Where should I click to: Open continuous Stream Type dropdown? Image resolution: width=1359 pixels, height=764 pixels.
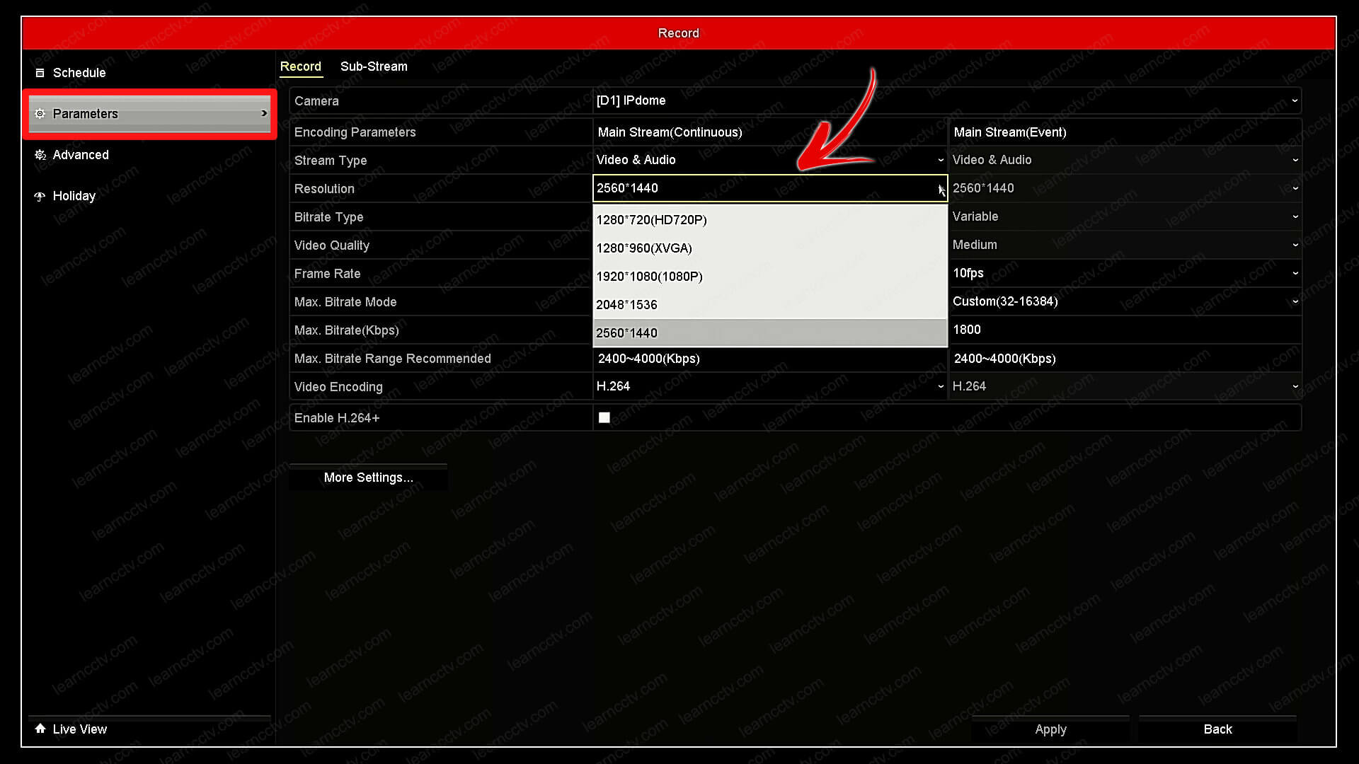point(769,160)
